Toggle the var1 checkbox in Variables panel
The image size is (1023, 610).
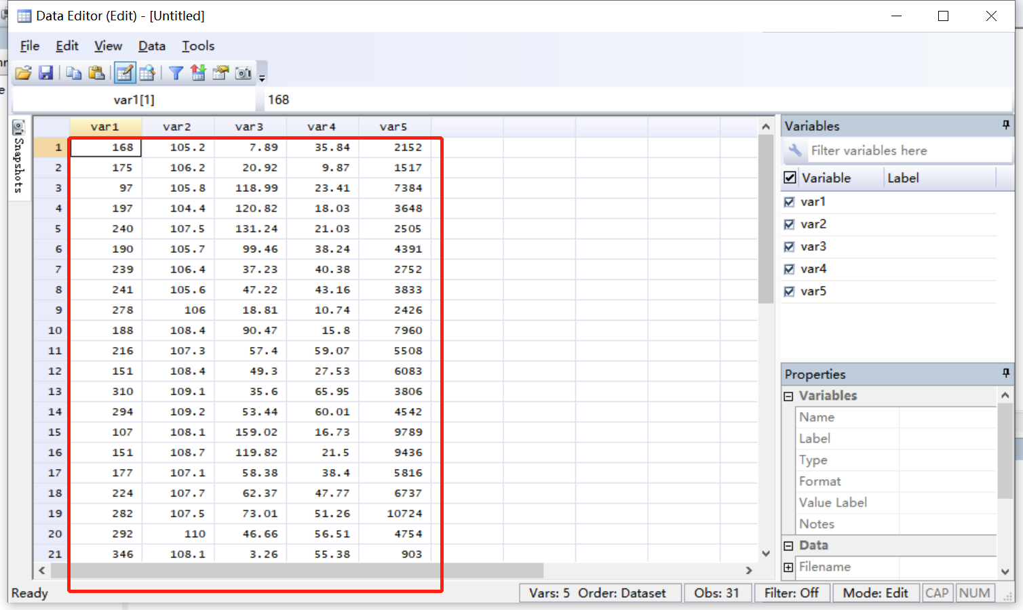click(790, 201)
